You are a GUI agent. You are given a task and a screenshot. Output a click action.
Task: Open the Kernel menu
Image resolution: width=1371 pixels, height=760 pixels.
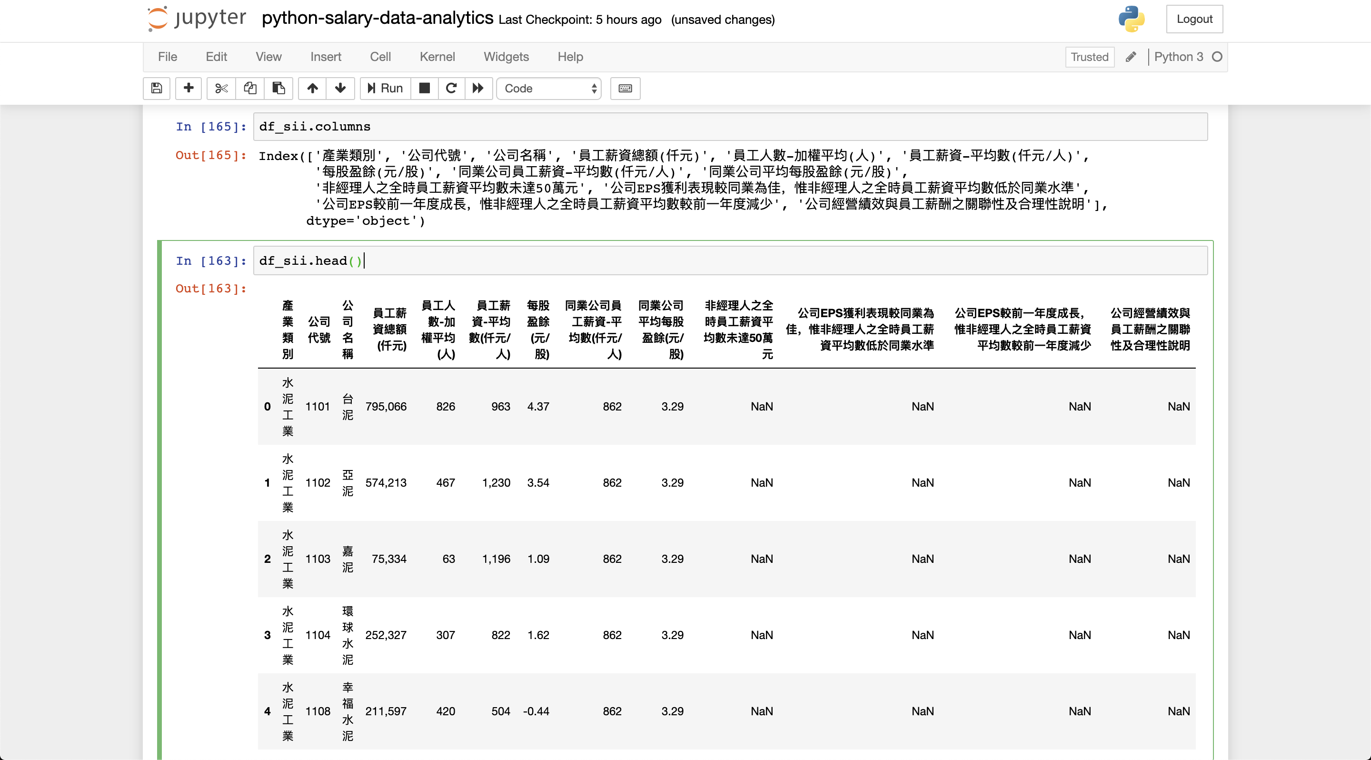point(437,57)
